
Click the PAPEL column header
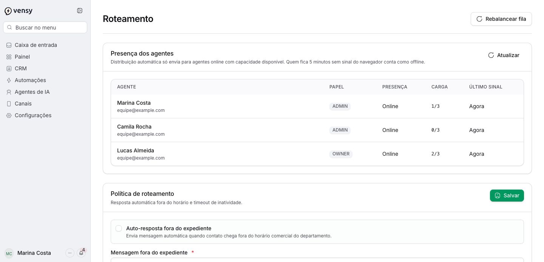point(337,87)
